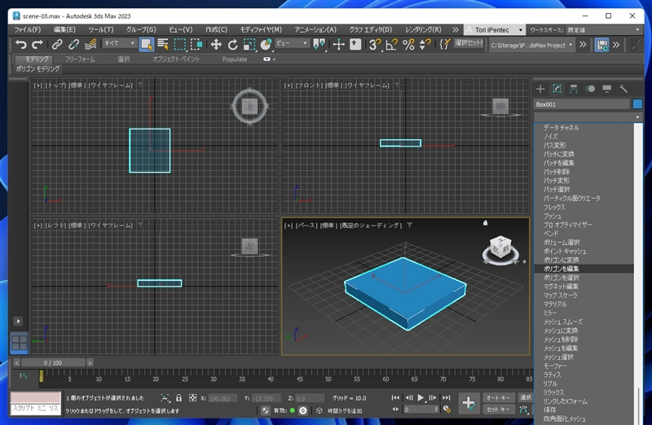The height and width of the screenshot is (425, 652).
Task: Click the Select and Place icon
Action: (x=266, y=44)
